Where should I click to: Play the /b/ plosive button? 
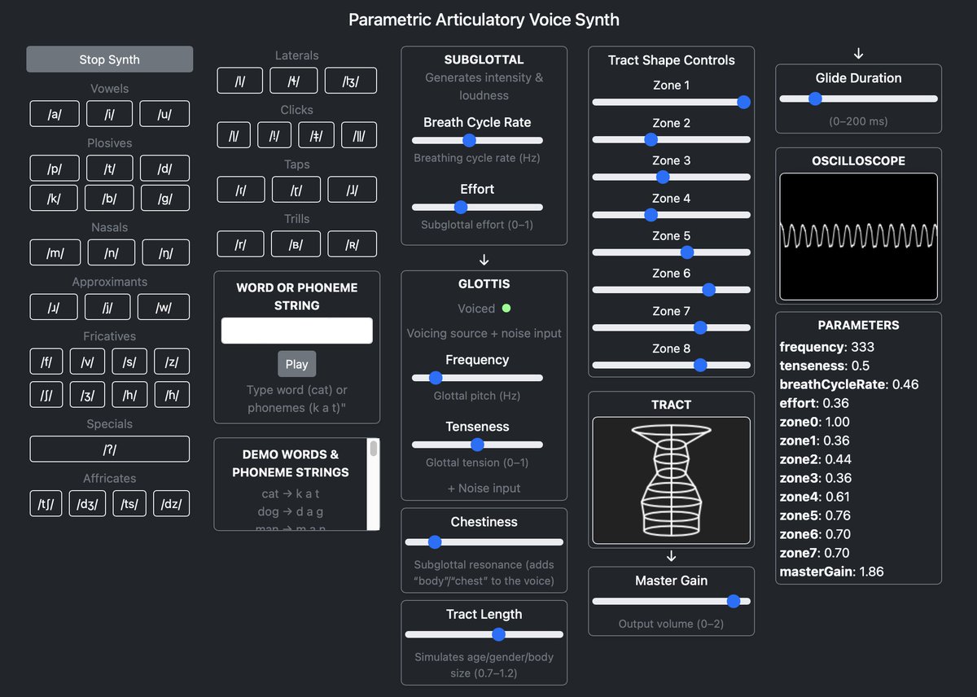coord(109,198)
